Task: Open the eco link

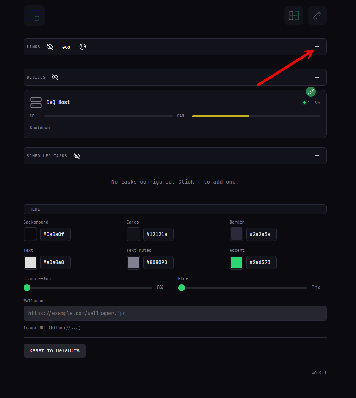Action: point(66,47)
